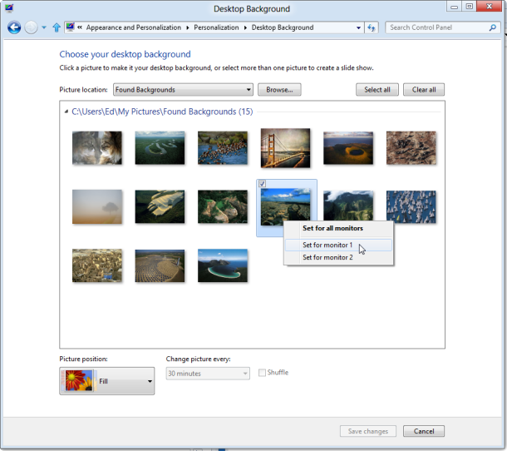The height and width of the screenshot is (451, 507).
Task: Click the Browse... button
Action: [279, 90]
